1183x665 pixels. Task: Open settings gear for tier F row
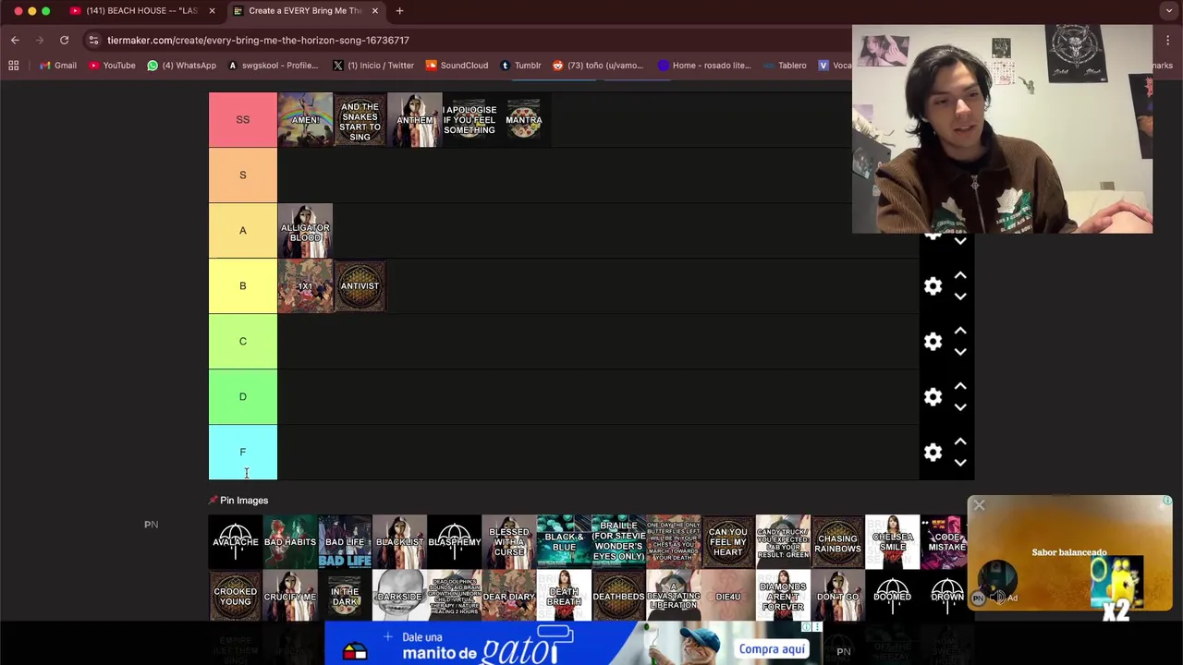click(x=933, y=453)
